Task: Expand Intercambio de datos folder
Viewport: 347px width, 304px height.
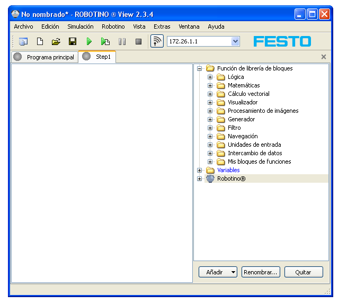Action: click(210, 153)
